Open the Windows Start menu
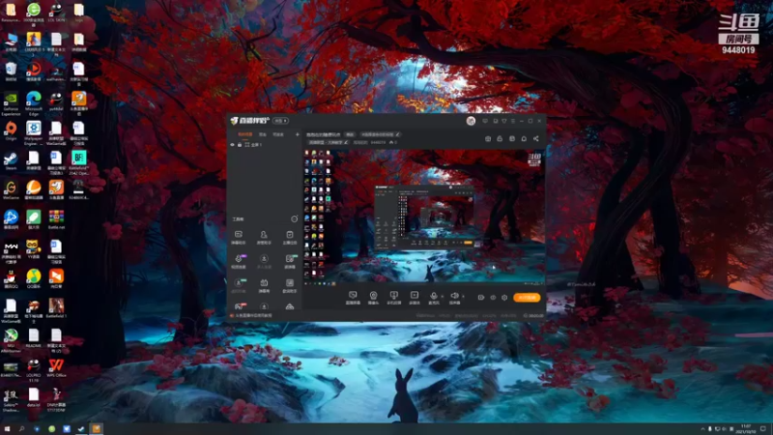Image resolution: width=773 pixels, height=435 pixels. (x=7, y=429)
